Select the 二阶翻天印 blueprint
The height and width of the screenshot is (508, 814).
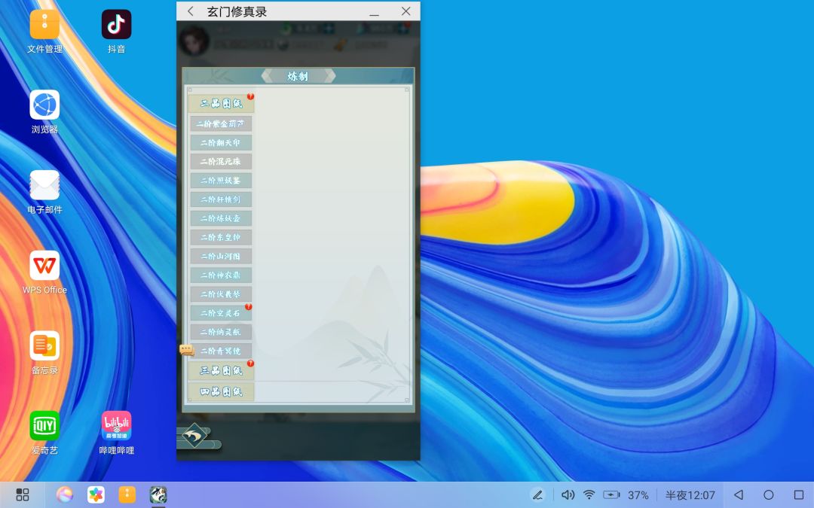point(221,142)
